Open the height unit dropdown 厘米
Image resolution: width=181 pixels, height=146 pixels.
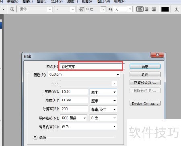(x=103, y=101)
